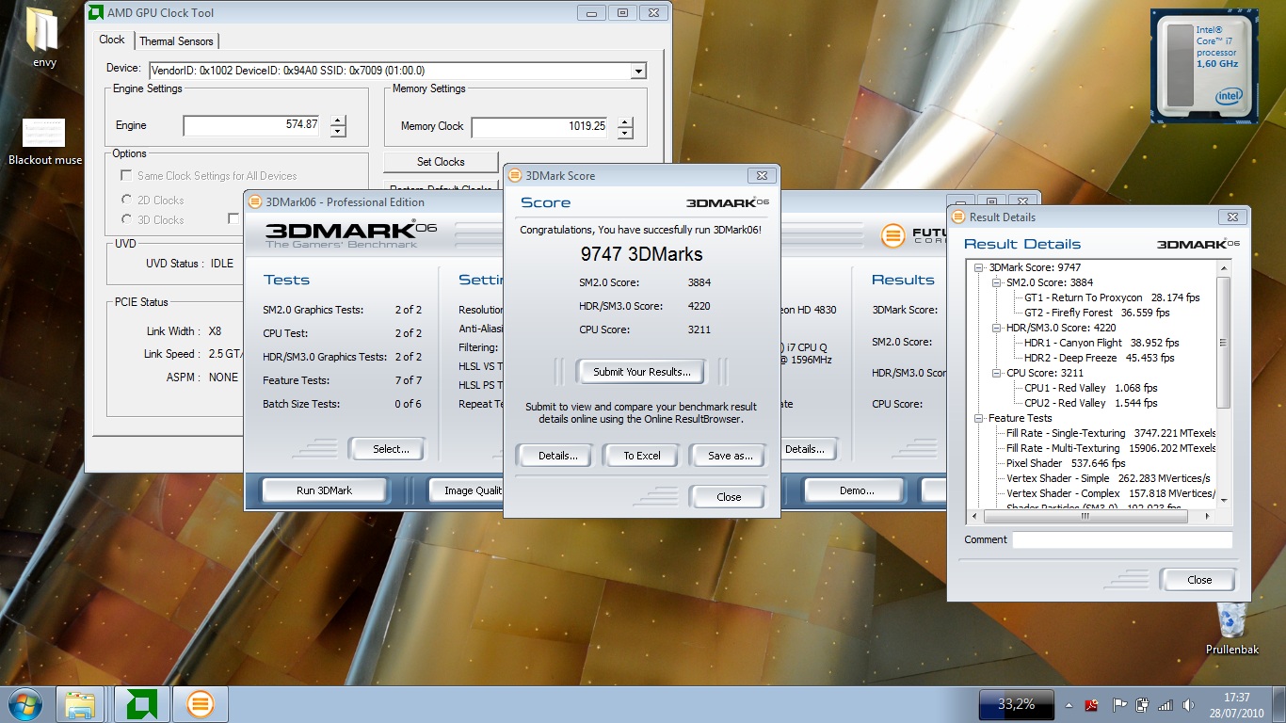Select CPU1 - Red Valley row
This screenshot has height=723, width=1286.
point(1090,388)
